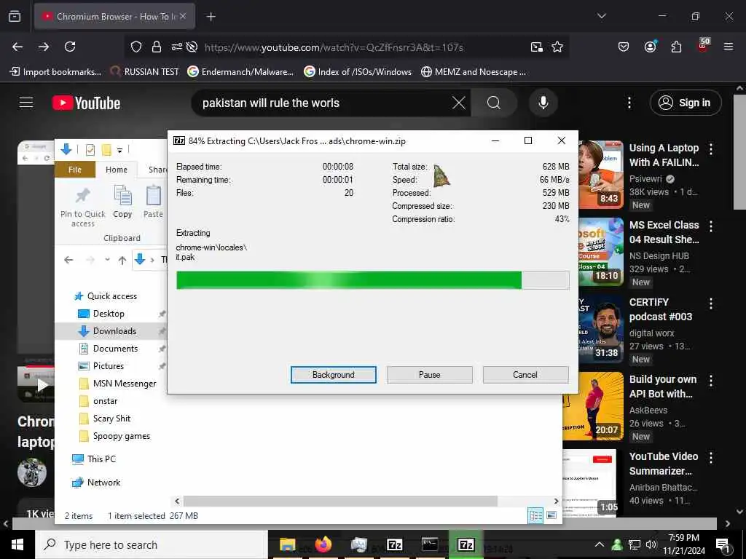Bookmark this page with star icon
The height and width of the screenshot is (559, 746).
557,47
